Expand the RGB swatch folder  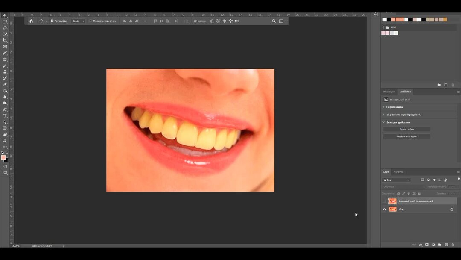[x=383, y=27]
